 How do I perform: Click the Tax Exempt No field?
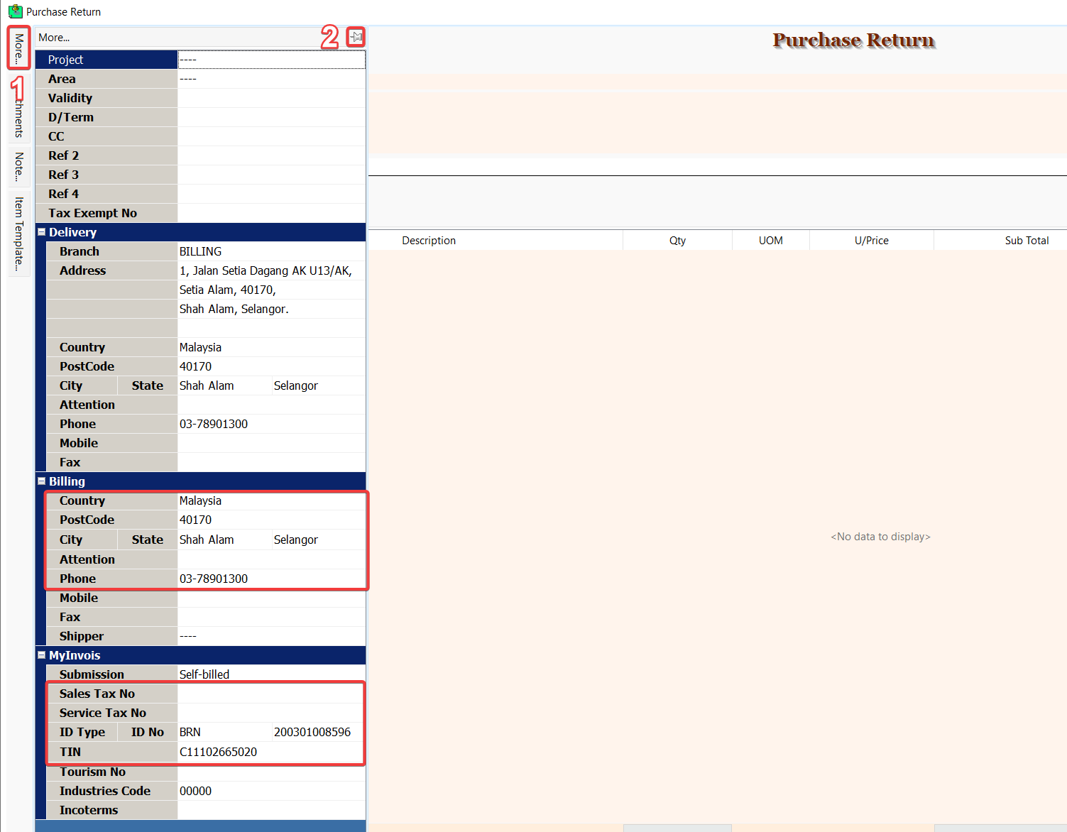point(271,213)
